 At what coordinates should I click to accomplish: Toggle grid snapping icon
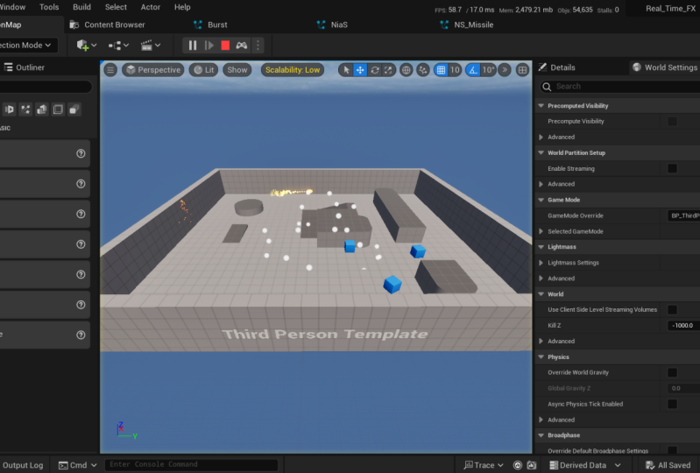click(441, 69)
